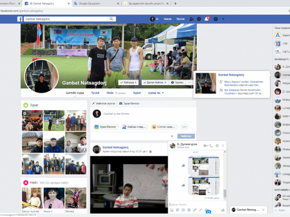Start a voice call in the chat window header

pyautogui.click(x=211, y=145)
